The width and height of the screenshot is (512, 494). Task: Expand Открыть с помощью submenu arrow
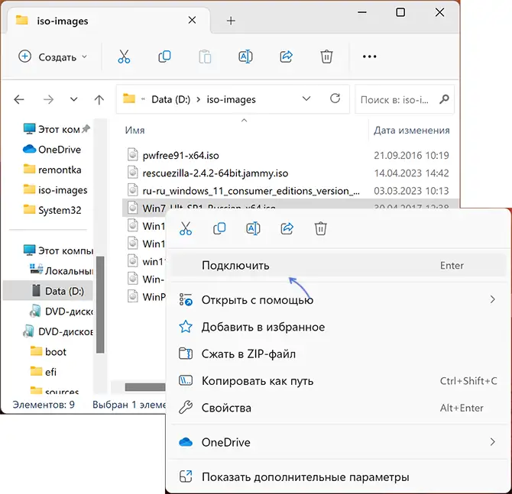[493, 299]
